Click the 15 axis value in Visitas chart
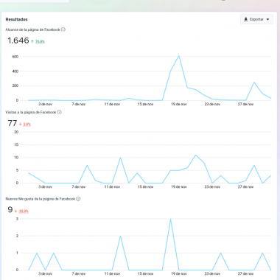280x280 pixels. coord(16,144)
